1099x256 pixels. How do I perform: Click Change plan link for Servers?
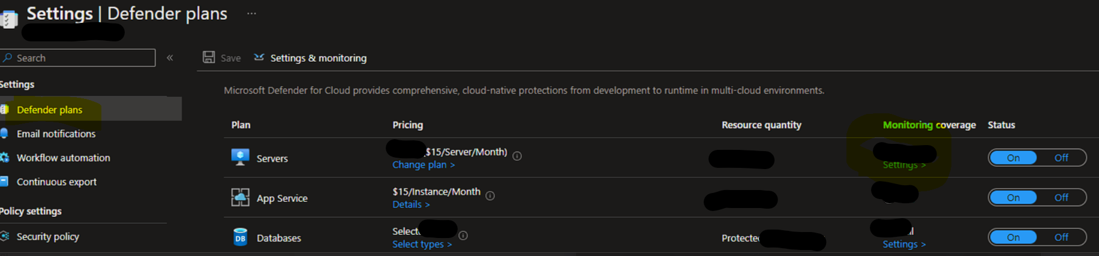pyautogui.click(x=424, y=165)
